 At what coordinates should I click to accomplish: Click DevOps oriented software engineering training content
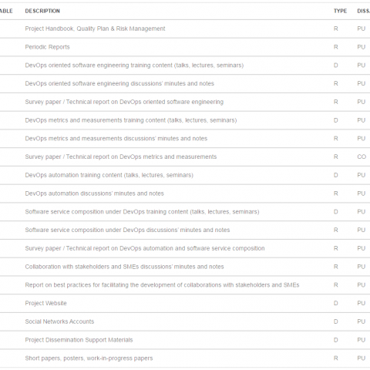tap(134, 66)
